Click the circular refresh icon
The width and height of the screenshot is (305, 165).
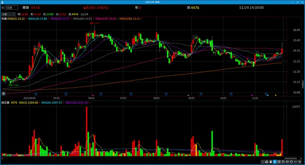click(x=291, y=162)
